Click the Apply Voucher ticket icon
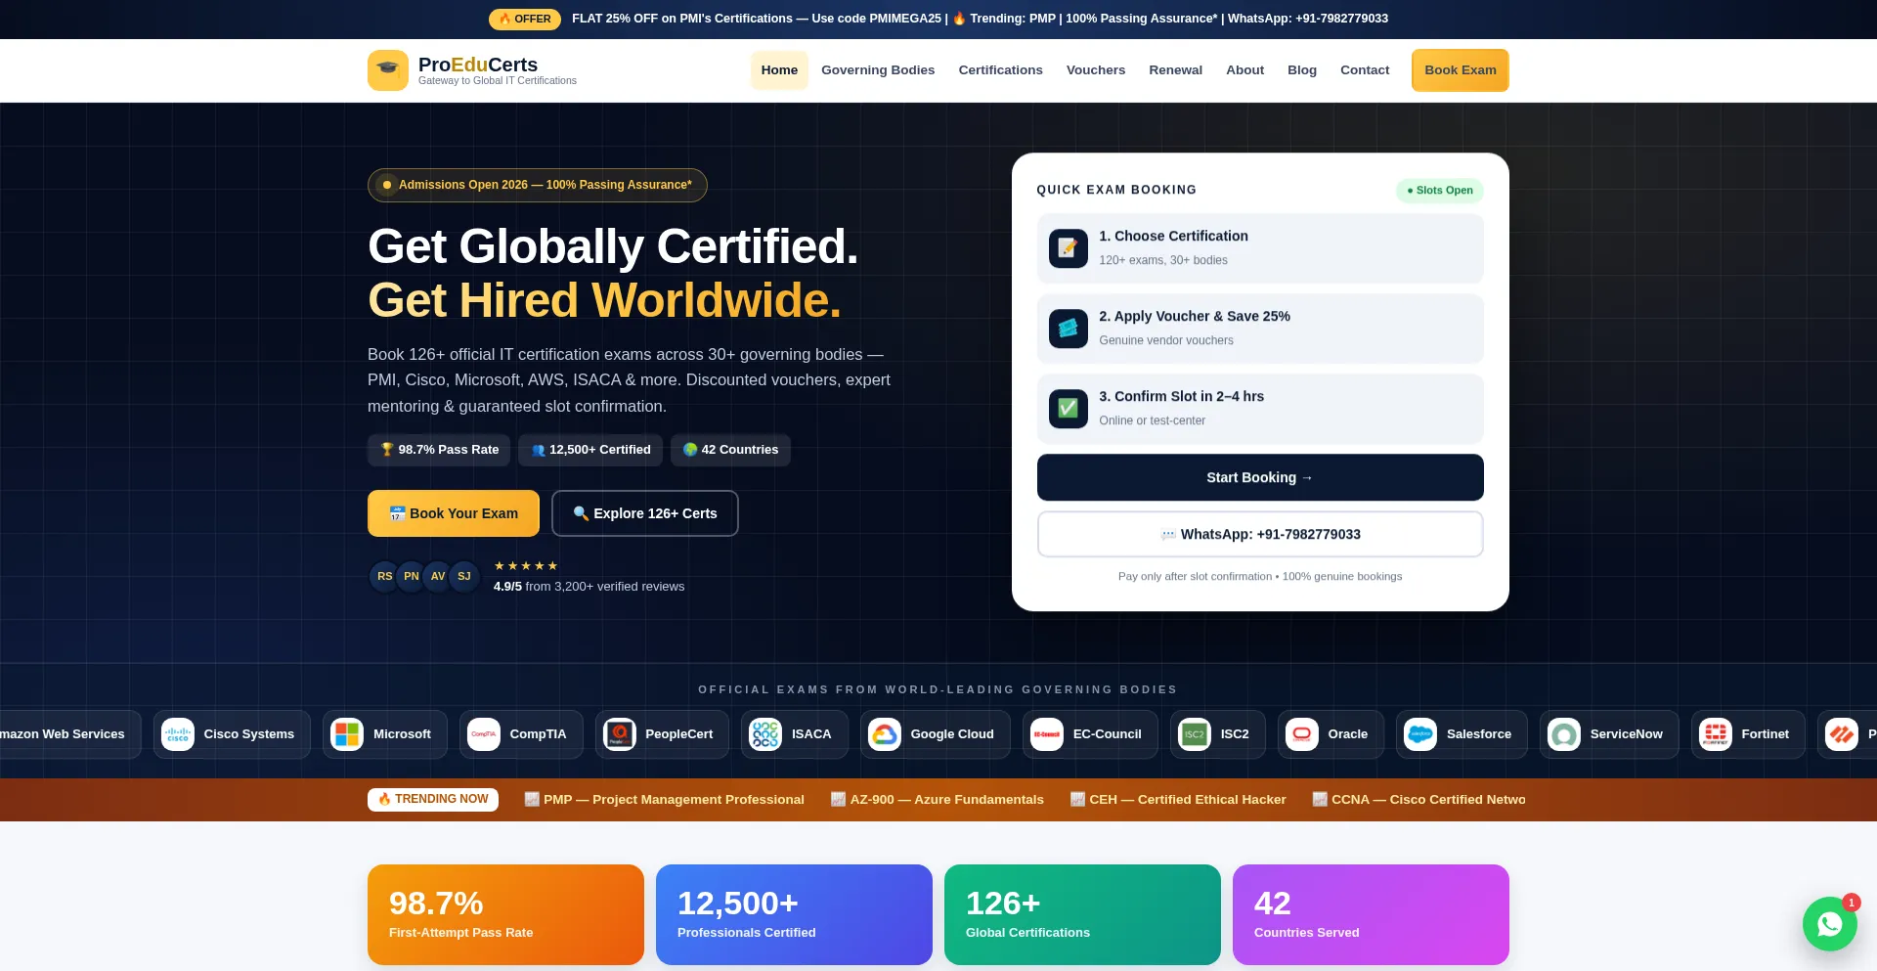The height and width of the screenshot is (971, 1877). coord(1069,329)
